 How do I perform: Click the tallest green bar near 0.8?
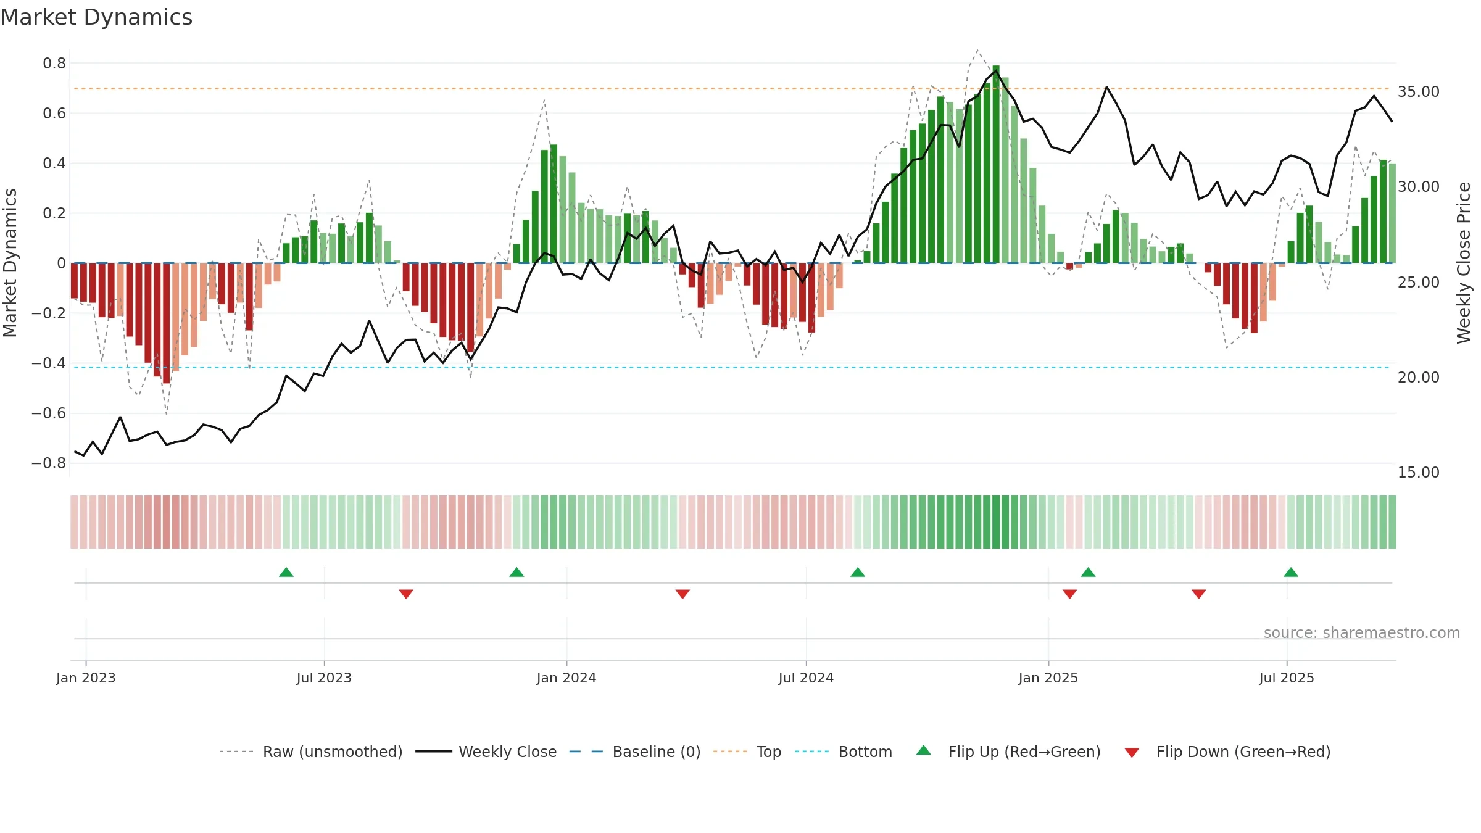pyautogui.click(x=996, y=164)
